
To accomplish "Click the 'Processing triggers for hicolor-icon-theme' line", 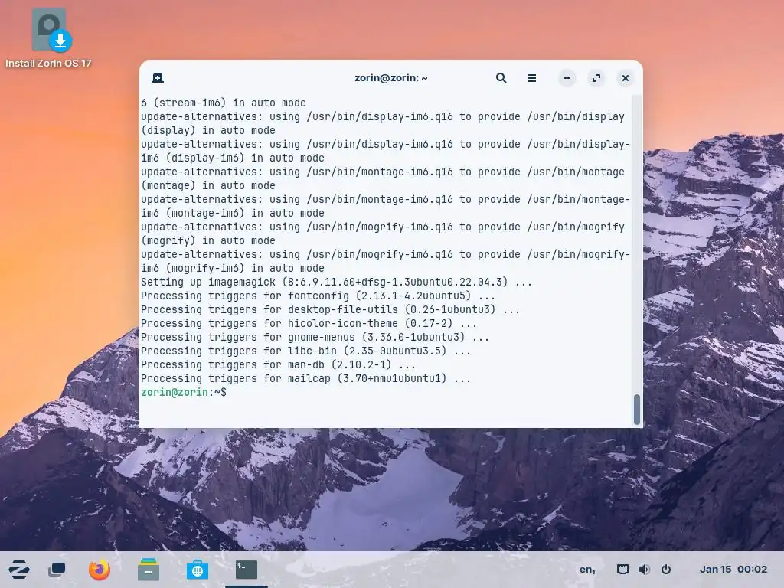I will (x=309, y=324).
